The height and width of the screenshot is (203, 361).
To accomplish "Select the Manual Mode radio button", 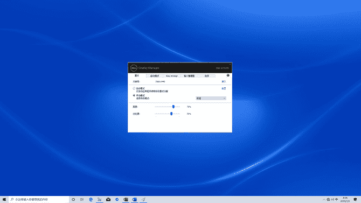I will click(x=134, y=95).
